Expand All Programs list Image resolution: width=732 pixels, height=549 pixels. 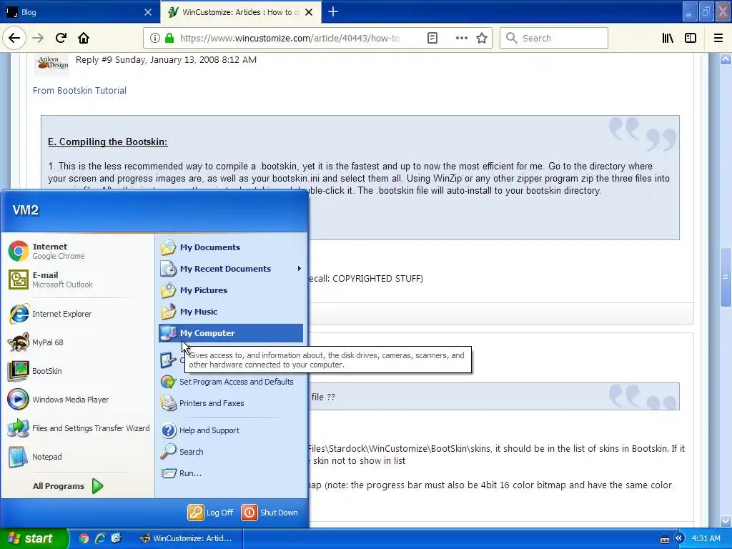click(x=68, y=486)
